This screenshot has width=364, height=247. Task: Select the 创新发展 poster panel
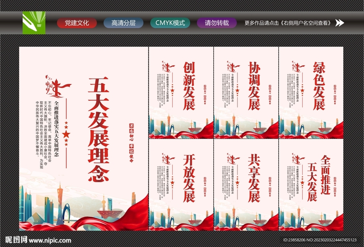pos(181,93)
